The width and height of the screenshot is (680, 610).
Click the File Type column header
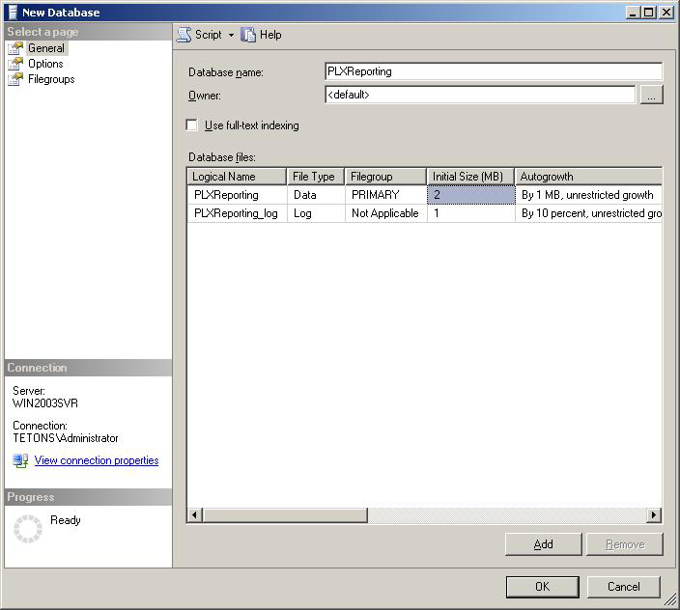click(x=316, y=177)
